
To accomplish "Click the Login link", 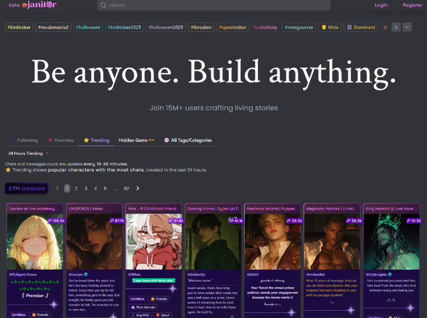I will click(381, 5).
